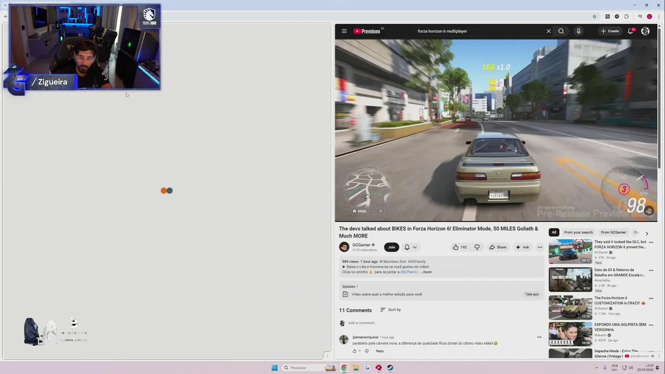665x374 pixels.
Task: Expand the description with ...more
Action: (425, 272)
